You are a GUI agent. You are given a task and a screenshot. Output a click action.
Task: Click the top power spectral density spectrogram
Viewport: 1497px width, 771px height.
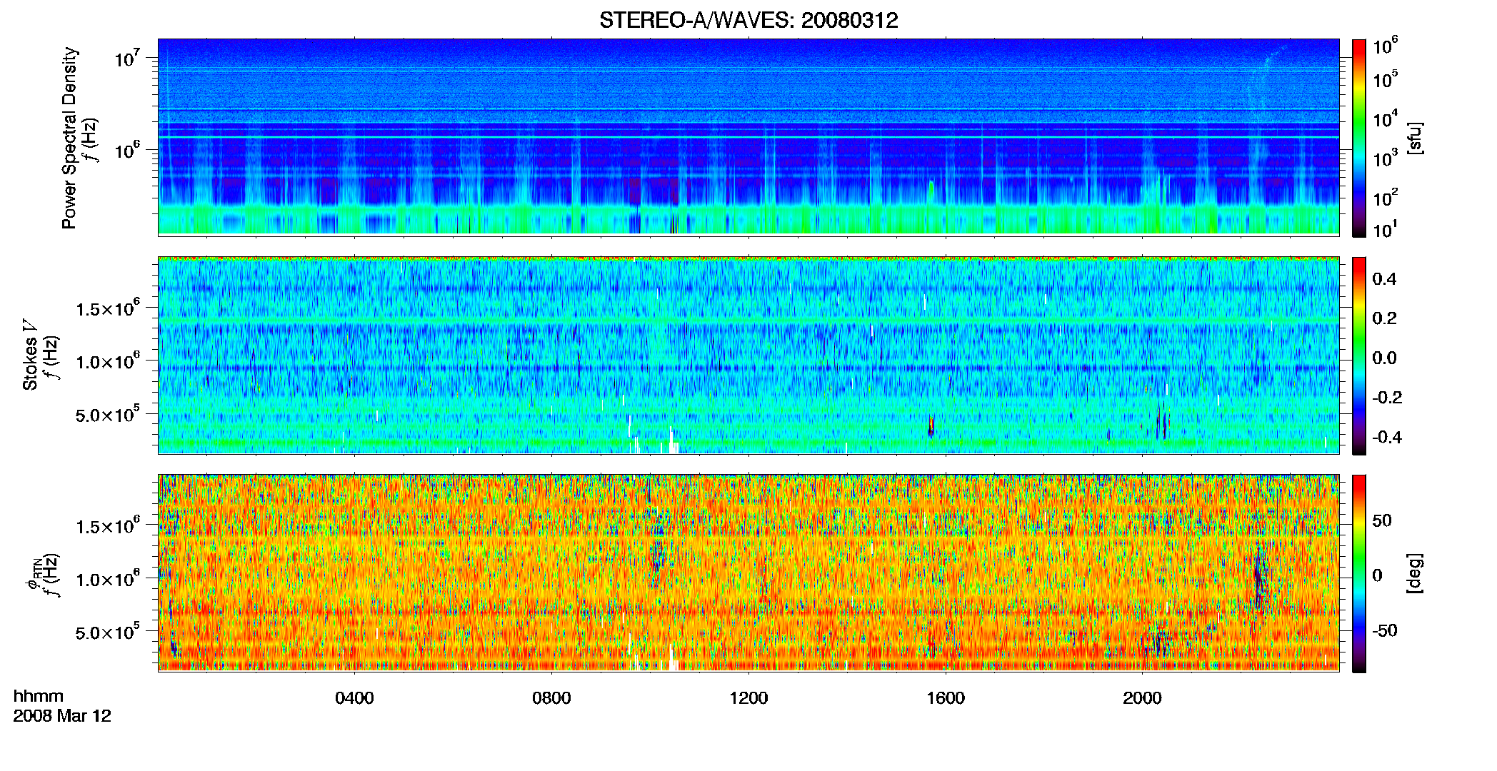pyautogui.click(x=748, y=137)
